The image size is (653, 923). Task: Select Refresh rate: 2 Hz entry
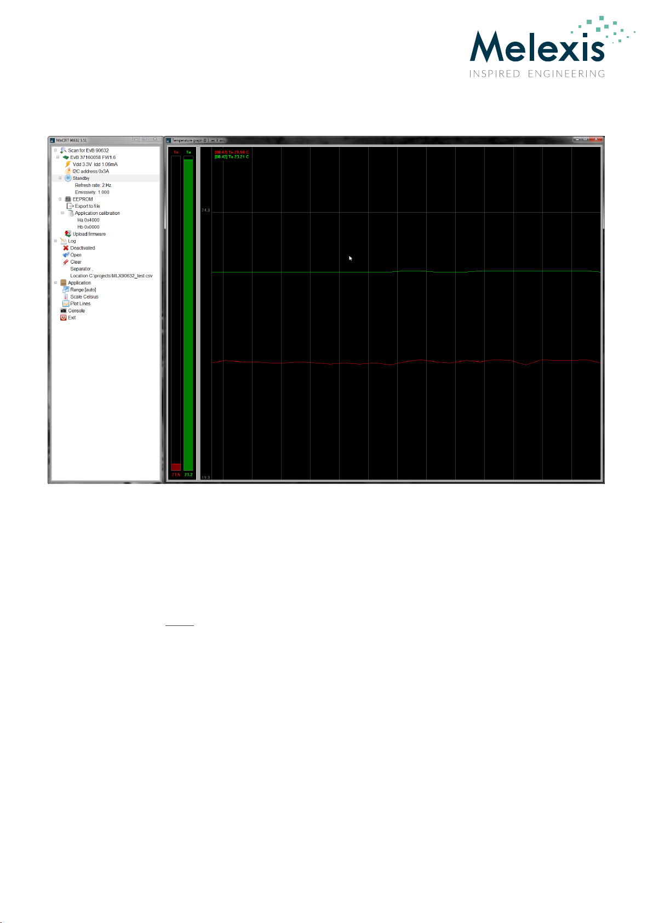point(93,185)
